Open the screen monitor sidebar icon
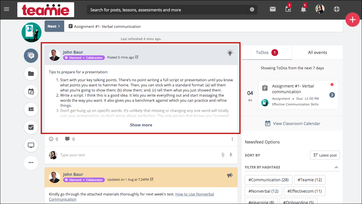The image size is (362, 204). tap(31, 145)
